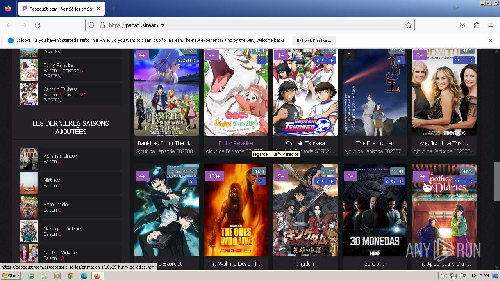Click the Fluffy Paradise title link under poster
Viewport: 500px width, 281px height.
[236, 143]
